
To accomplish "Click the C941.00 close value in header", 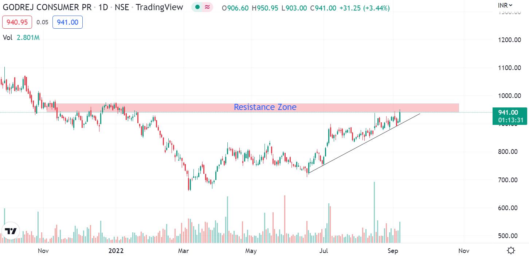I will [323, 8].
